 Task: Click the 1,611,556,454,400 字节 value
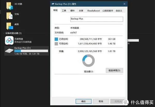point(90,44)
